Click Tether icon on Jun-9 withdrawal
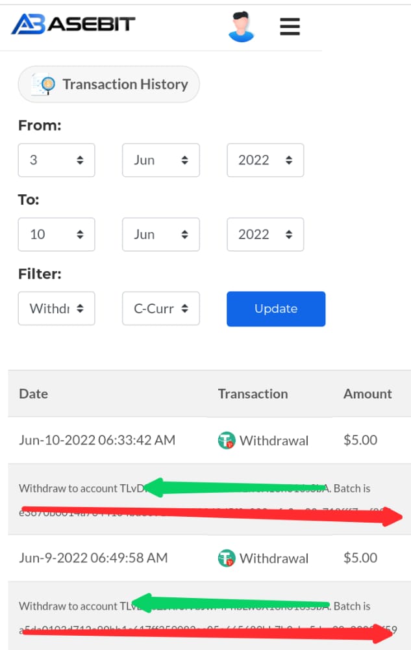Screen dimensions: 411x650 coord(227,558)
